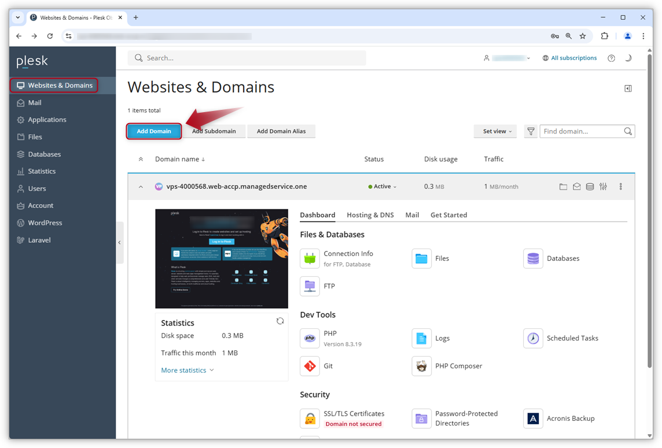Screen dimensions: 662x448
Task: Open the Laravel section in the sidebar
Action: [x=40, y=240]
